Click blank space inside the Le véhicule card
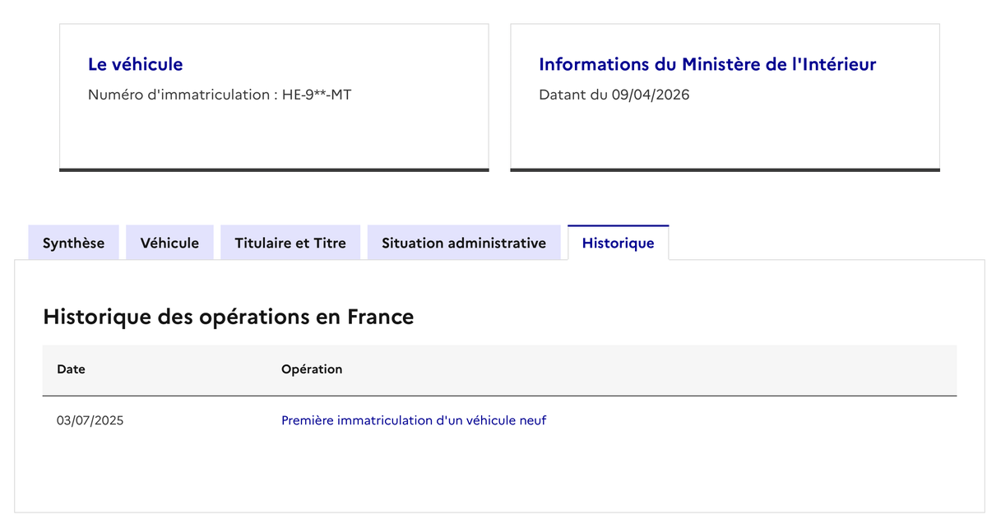 pos(274,136)
